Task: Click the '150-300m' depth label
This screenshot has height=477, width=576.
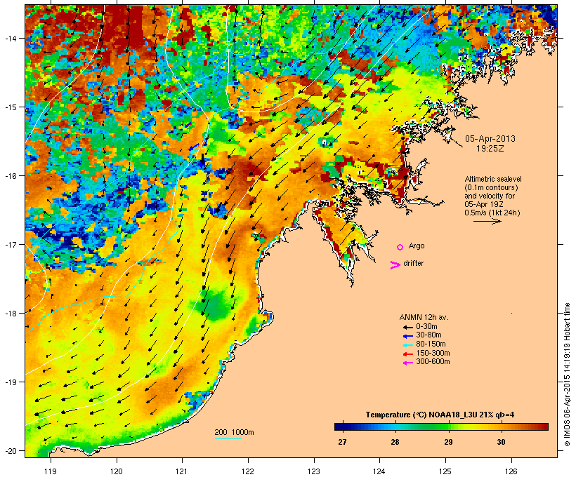Action: (433, 354)
